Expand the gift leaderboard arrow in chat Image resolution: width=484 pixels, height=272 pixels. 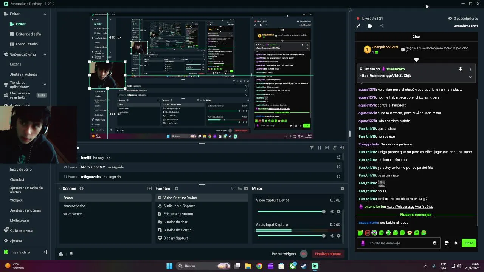point(416,60)
